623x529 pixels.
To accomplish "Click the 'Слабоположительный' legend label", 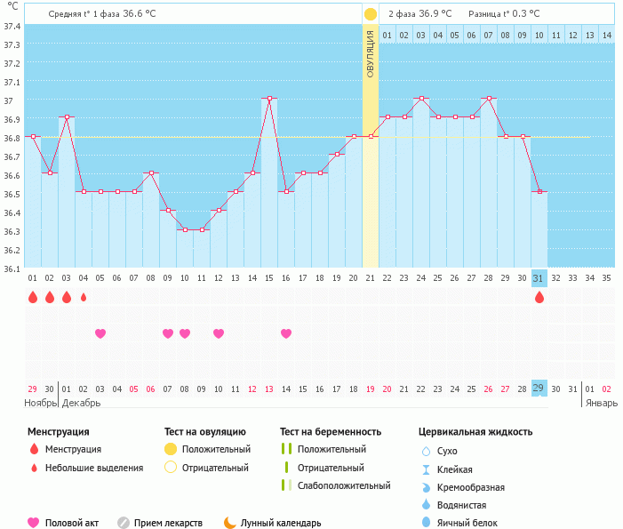I will (x=344, y=486).
